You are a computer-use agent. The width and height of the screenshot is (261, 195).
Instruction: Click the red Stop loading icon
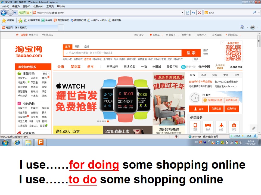click(199, 13)
